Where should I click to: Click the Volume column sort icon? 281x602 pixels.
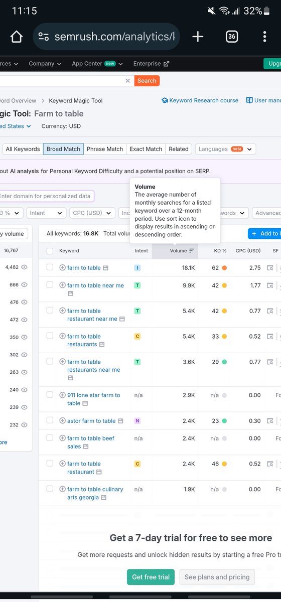[192, 251]
